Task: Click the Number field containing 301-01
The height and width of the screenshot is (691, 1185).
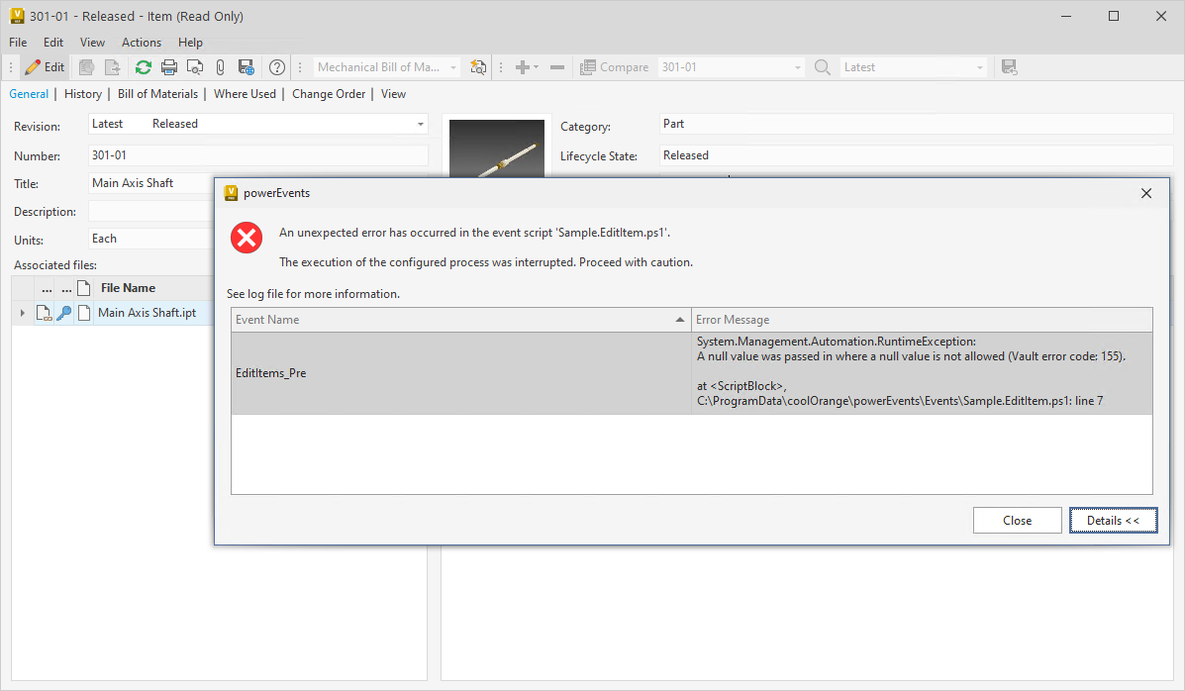Action: tap(257, 155)
